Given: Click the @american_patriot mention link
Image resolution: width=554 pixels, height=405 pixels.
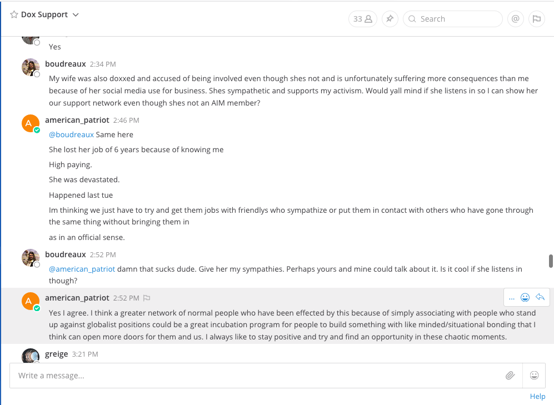Looking at the screenshot, I should (x=82, y=269).
